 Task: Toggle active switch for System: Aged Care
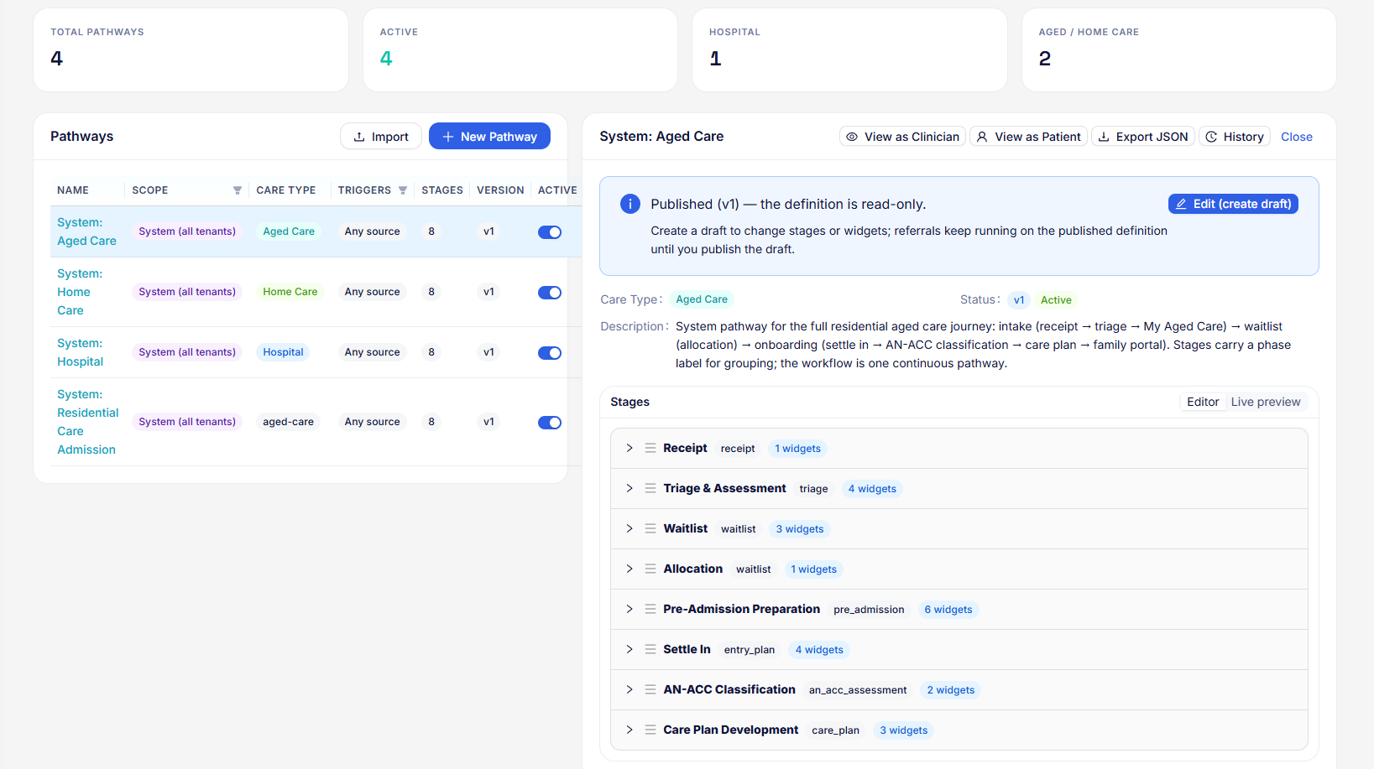tap(550, 232)
